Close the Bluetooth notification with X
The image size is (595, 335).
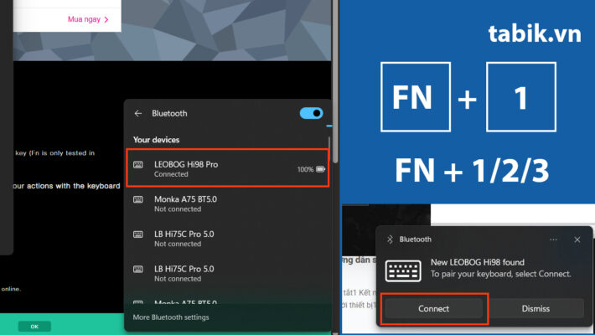[x=577, y=240]
